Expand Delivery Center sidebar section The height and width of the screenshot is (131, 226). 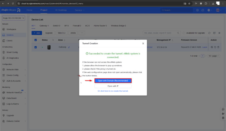tap(14, 121)
